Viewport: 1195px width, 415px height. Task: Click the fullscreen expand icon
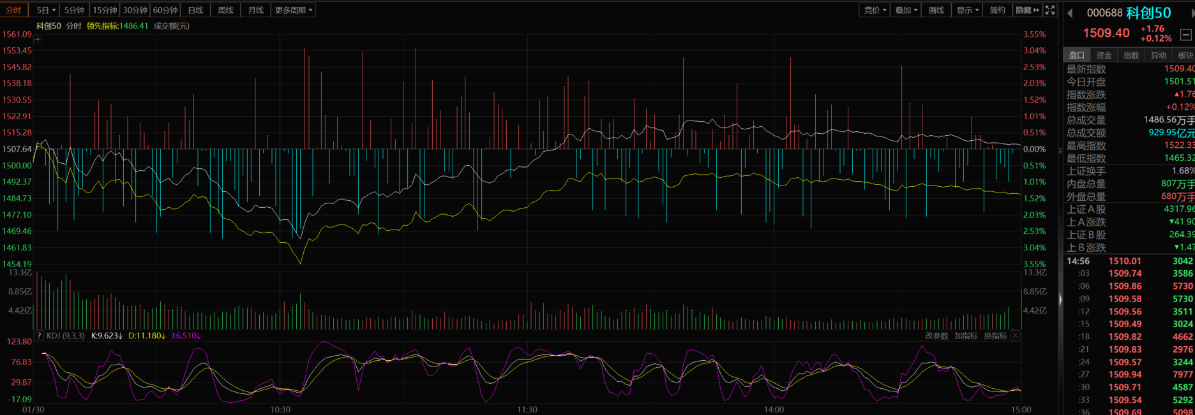[x=1050, y=10]
